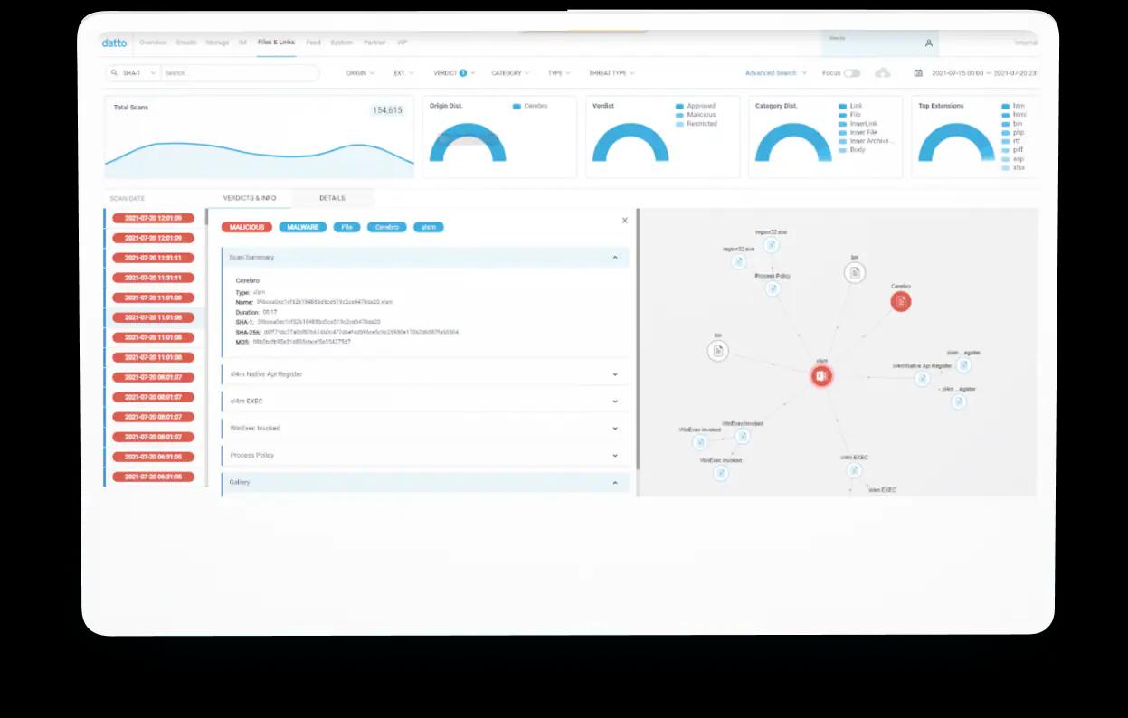Click the Advanced Search link
The height and width of the screenshot is (718, 1128).
771,73
